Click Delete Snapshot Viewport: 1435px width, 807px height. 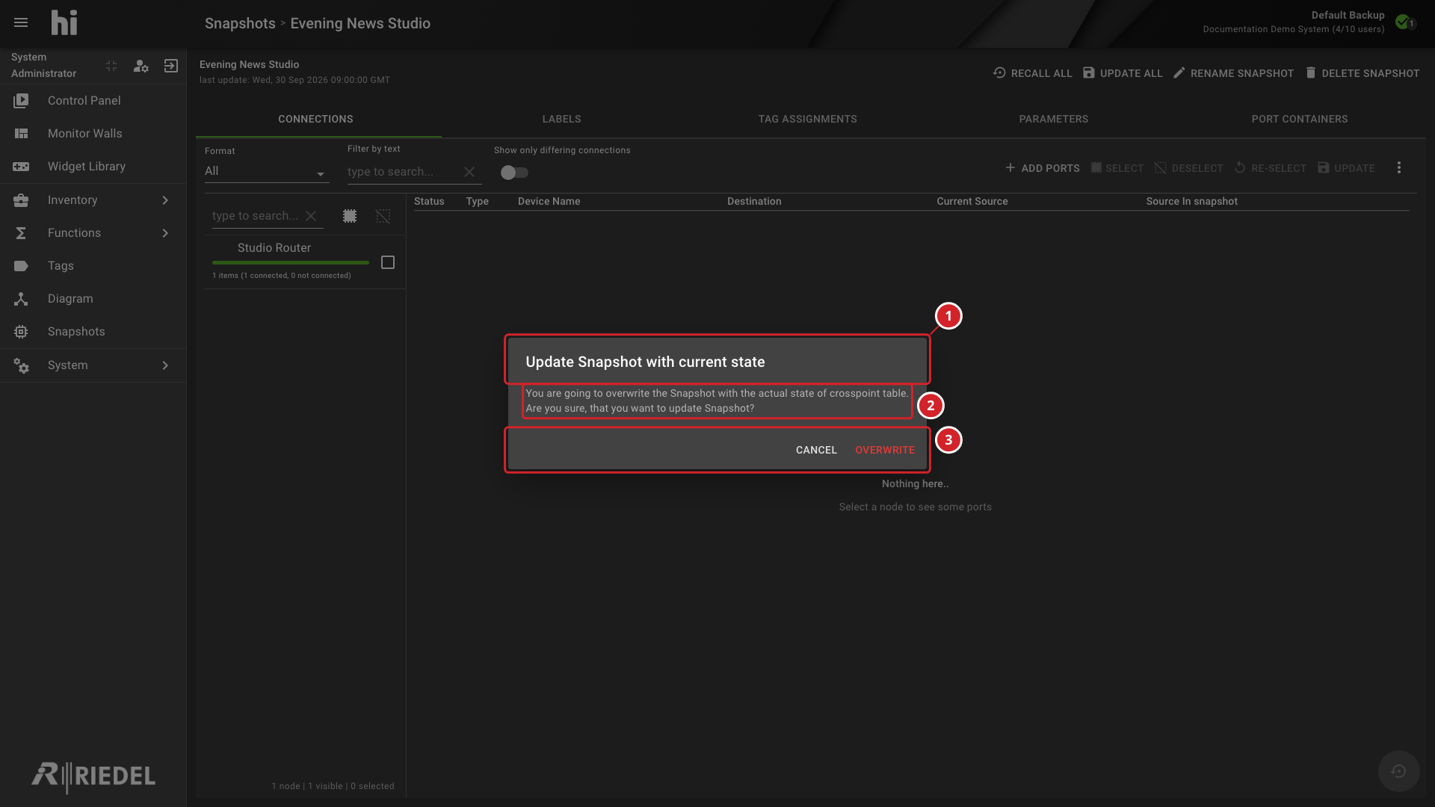pyautogui.click(x=1362, y=73)
